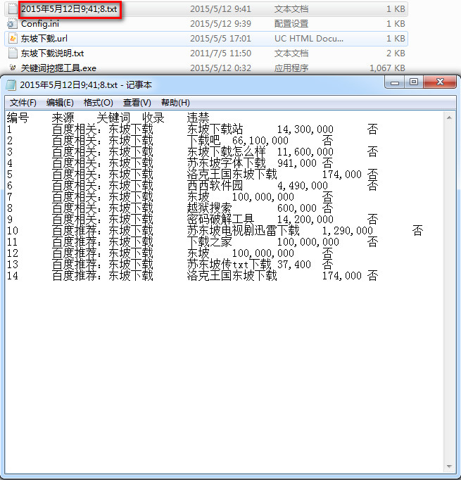Minimize the Notepad window
This screenshot has height=480, width=461.
[395, 82]
